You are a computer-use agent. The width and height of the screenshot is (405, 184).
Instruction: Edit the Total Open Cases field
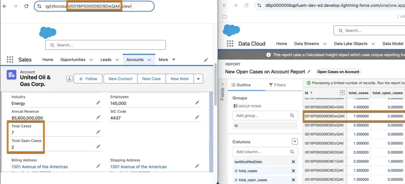[98, 147]
